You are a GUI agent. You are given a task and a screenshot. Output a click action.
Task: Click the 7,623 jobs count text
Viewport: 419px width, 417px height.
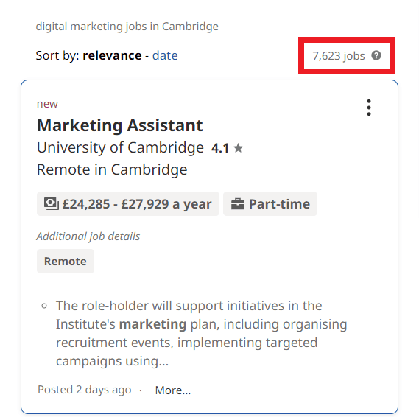click(x=339, y=56)
